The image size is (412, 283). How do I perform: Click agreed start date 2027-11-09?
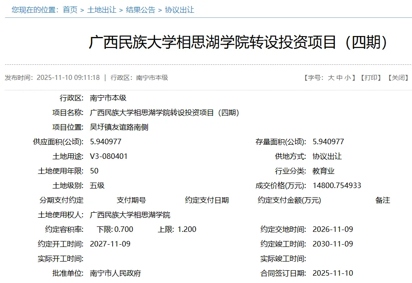tap(110, 244)
